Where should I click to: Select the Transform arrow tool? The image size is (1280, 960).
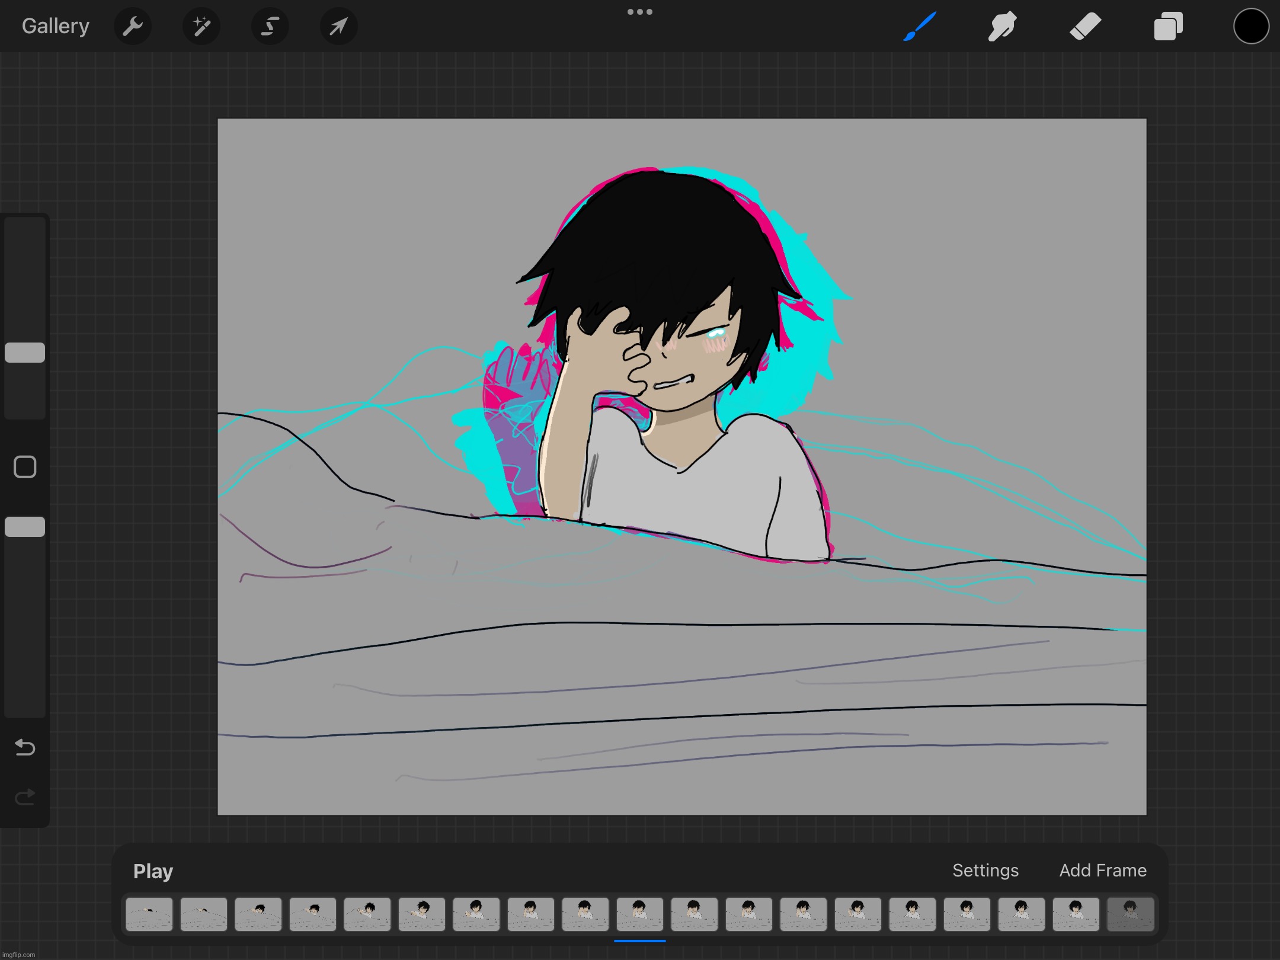pyautogui.click(x=338, y=25)
